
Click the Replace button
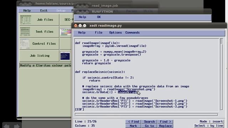pyautogui.click(x=165, y=126)
